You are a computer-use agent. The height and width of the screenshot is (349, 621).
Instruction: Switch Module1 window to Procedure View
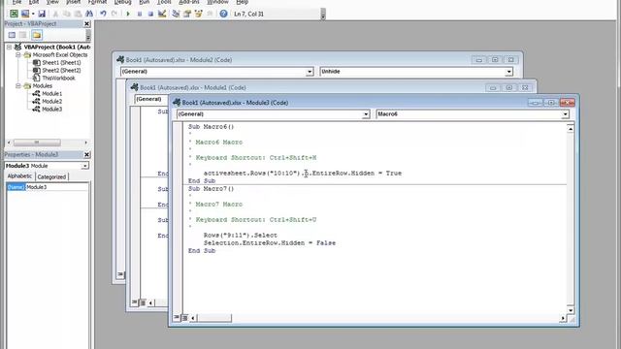pyautogui.click(x=134, y=302)
